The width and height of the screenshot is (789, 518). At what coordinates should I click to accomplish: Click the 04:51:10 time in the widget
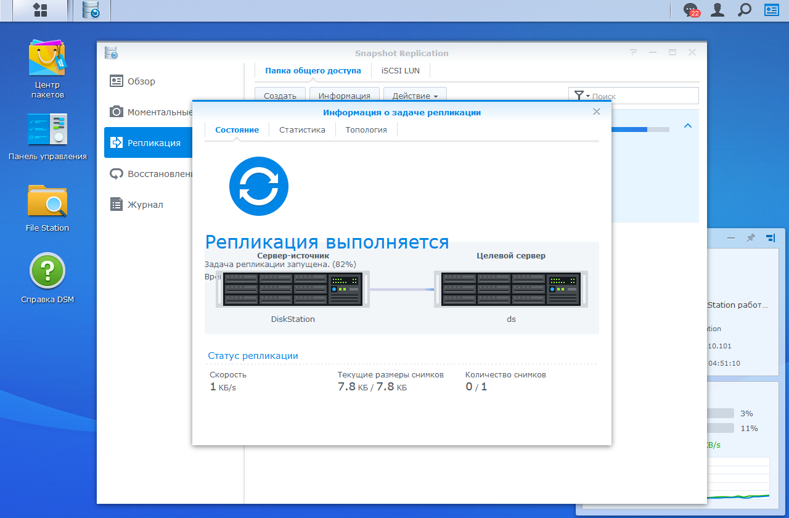click(724, 363)
